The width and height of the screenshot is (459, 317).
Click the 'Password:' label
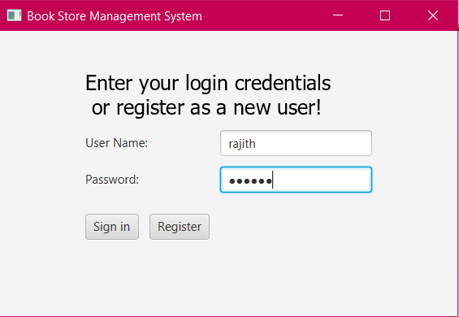(x=112, y=180)
